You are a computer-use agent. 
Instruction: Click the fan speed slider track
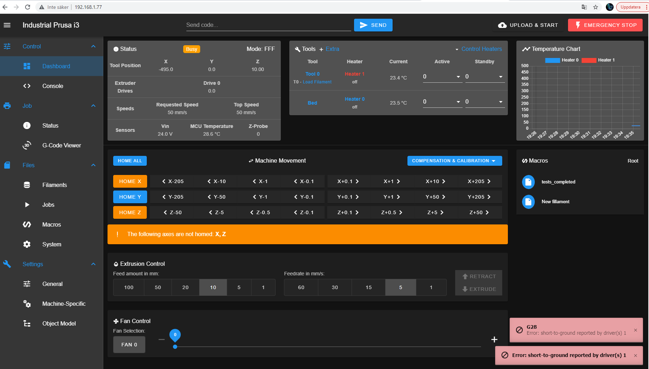click(x=328, y=347)
